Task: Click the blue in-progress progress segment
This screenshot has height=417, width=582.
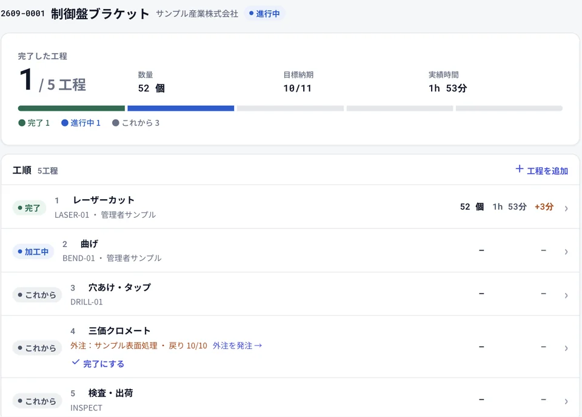Action: pyautogui.click(x=181, y=108)
